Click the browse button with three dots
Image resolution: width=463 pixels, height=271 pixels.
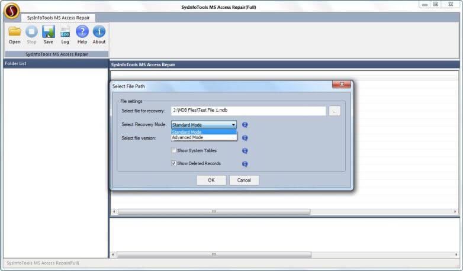click(x=335, y=111)
